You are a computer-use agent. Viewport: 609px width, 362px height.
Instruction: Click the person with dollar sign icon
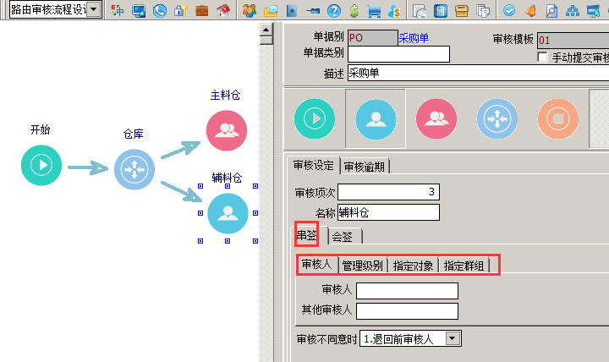point(394,11)
